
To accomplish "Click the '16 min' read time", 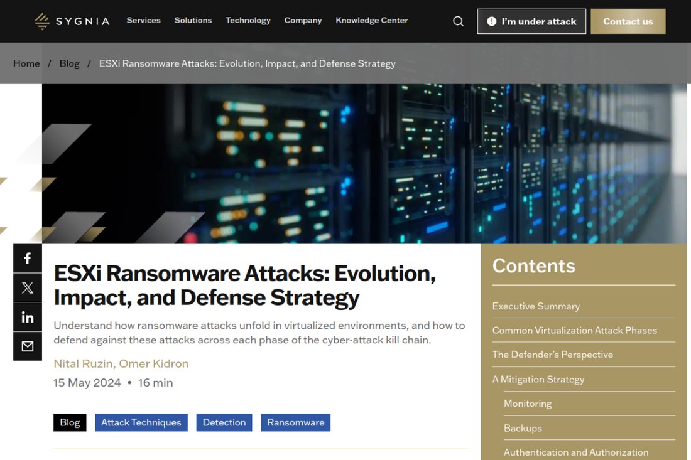I will (156, 383).
